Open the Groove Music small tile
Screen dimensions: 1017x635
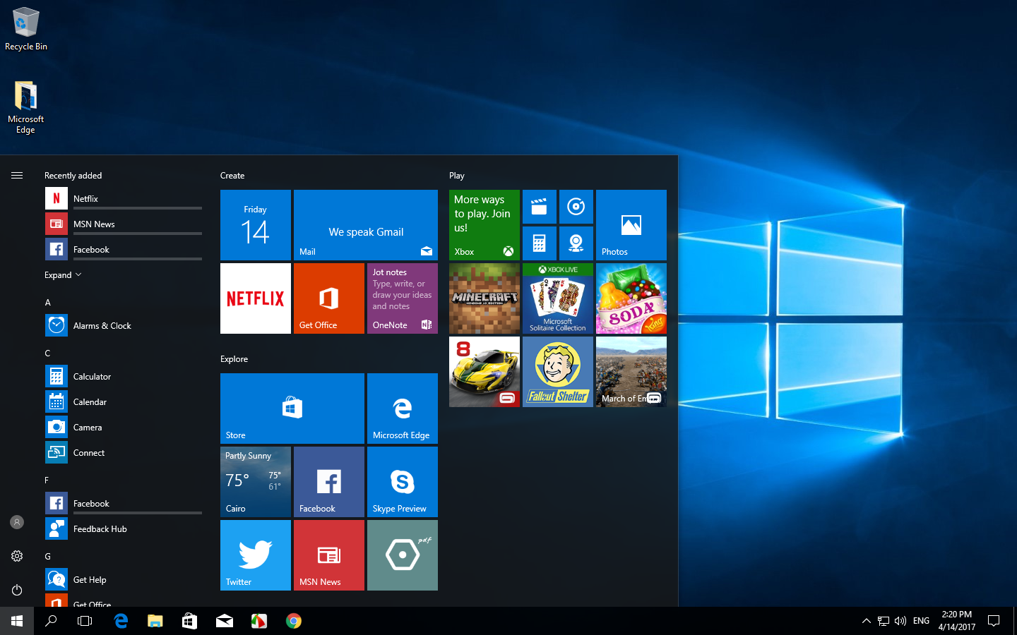[x=576, y=207]
